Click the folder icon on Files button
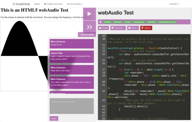This screenshot has height=122, width=192. pyautogui.click(x=129, y=28)
